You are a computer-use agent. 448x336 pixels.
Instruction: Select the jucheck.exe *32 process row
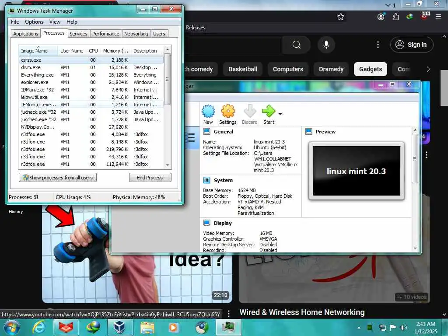(91, 112)
